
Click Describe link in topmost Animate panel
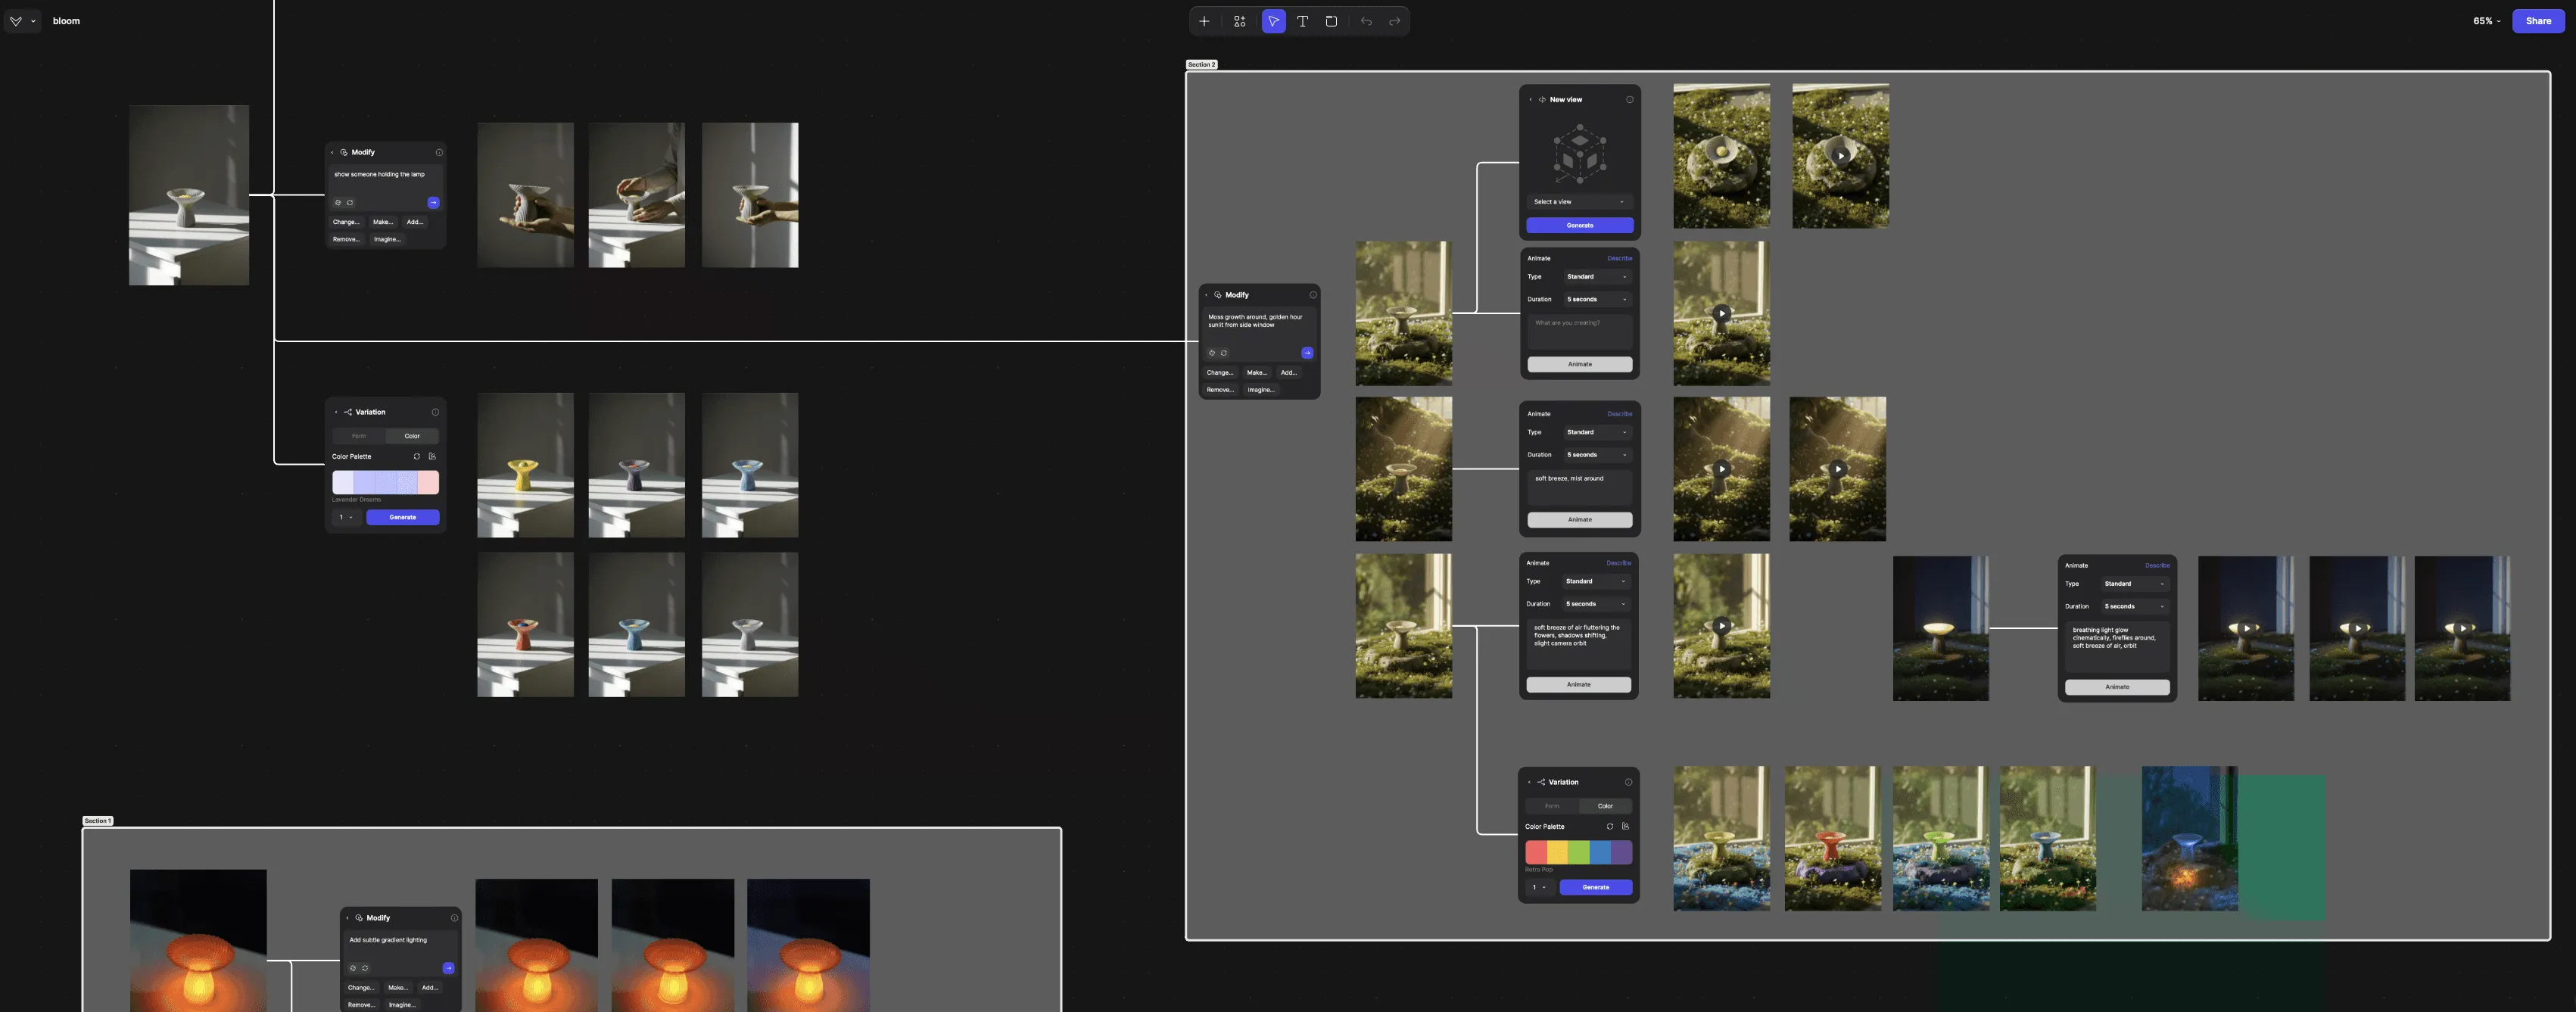point(1619,258)
